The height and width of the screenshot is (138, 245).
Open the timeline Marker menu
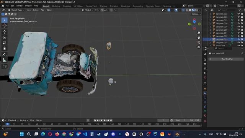[x=39, y=120]
